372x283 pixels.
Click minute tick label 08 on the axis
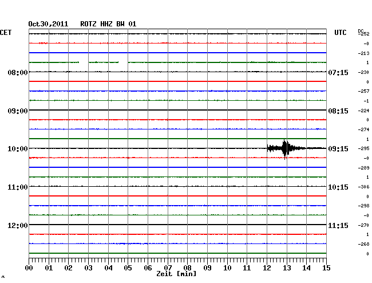[x=187, y=268]
